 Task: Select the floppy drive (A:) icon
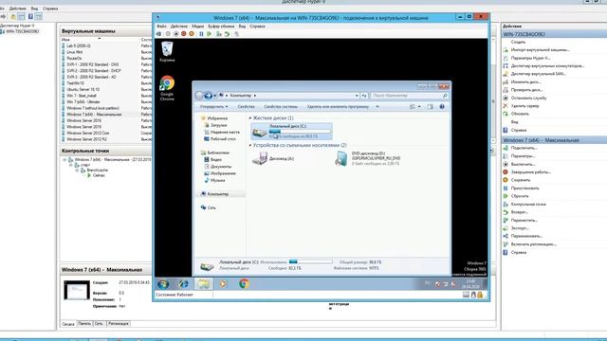point(259,158)
